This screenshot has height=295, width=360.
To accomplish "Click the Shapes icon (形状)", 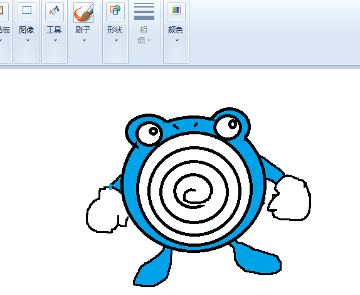I will point(115,11).
